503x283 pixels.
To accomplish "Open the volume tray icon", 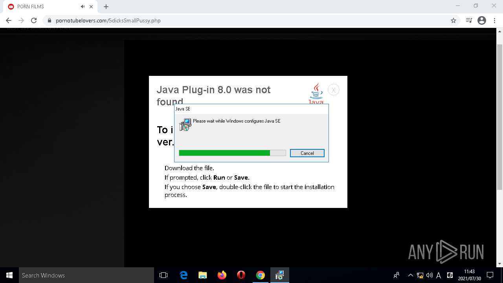I will (430, 275).
